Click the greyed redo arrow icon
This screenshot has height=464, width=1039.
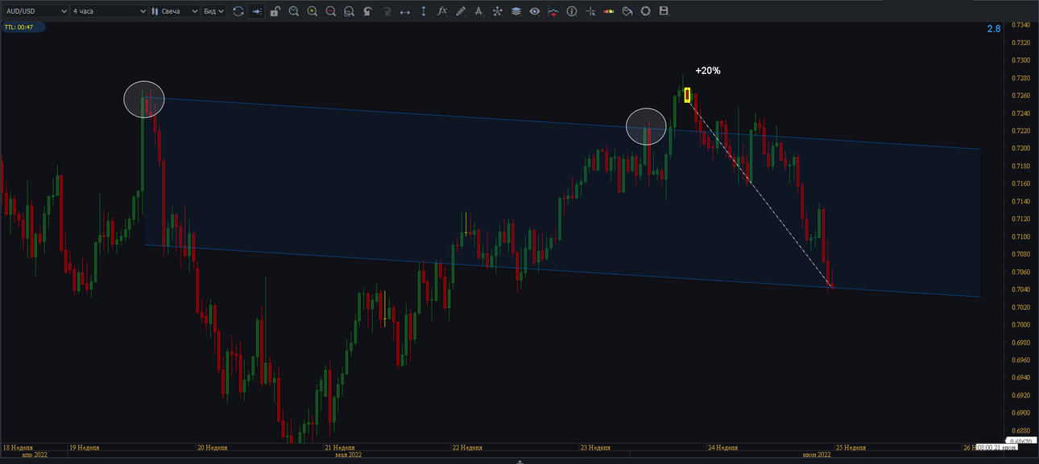click(386, 11)
